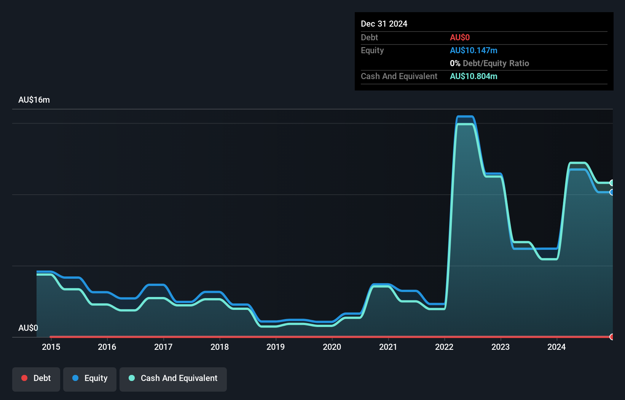Click the teal Cash And Equivalent legend dot
The height and width of the screenshot is (400, 625).
[x=132, y=378]
